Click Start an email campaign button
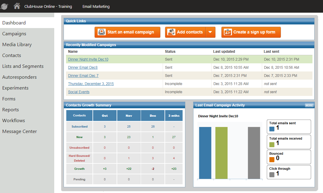Image resolution: width=323 pixels, height=193 pixels. pos(127,32)
